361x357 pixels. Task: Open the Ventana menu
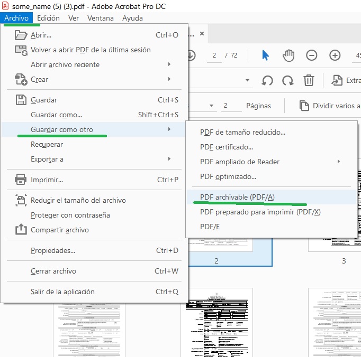101,18
